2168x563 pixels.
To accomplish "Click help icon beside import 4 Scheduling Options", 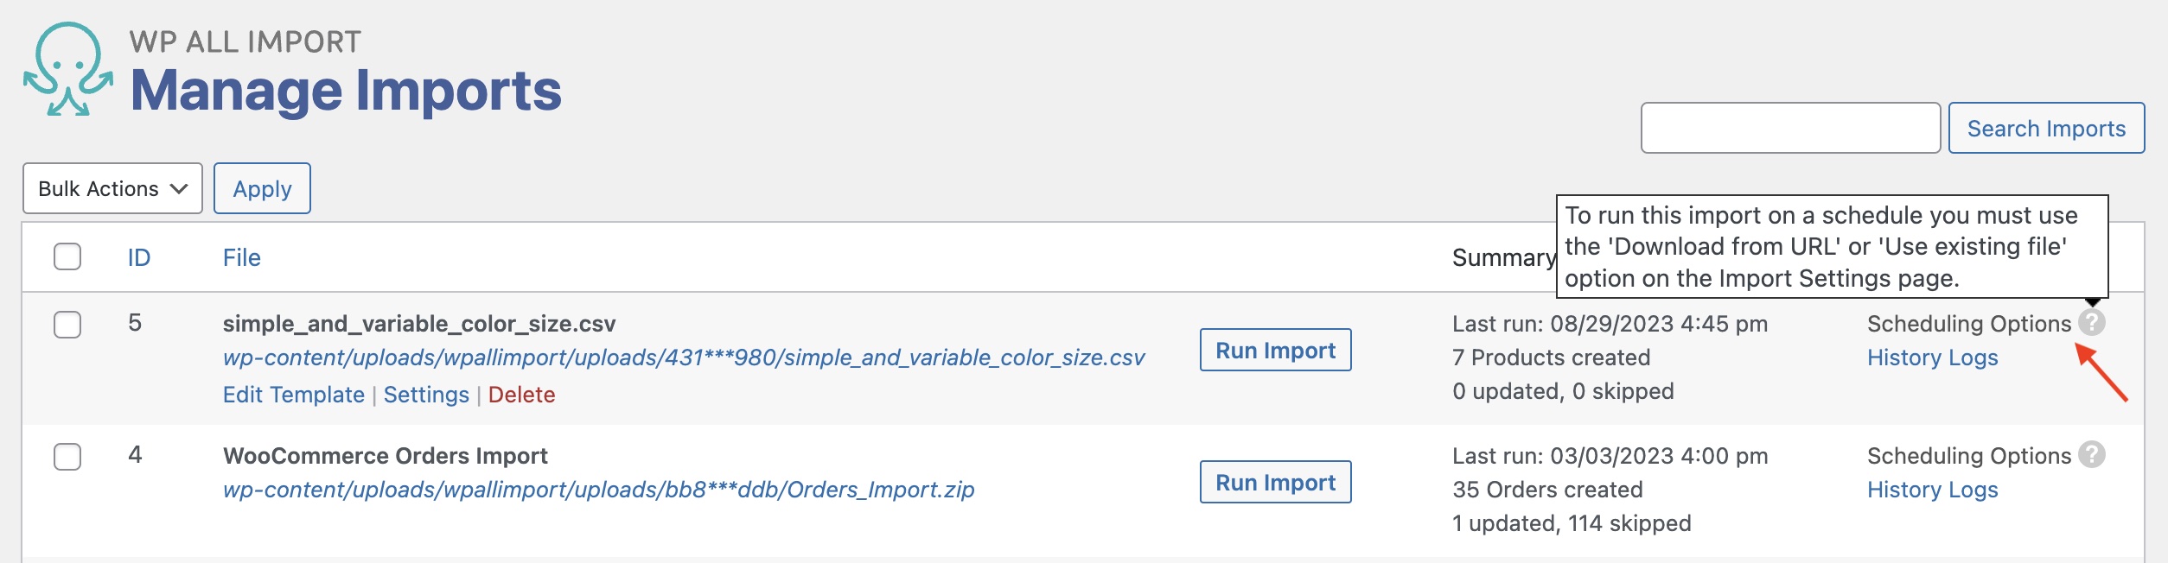I will [x=2091, y=454].
